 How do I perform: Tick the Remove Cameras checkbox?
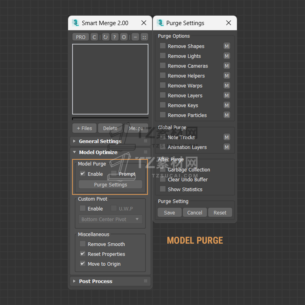[x=163, y=66]
